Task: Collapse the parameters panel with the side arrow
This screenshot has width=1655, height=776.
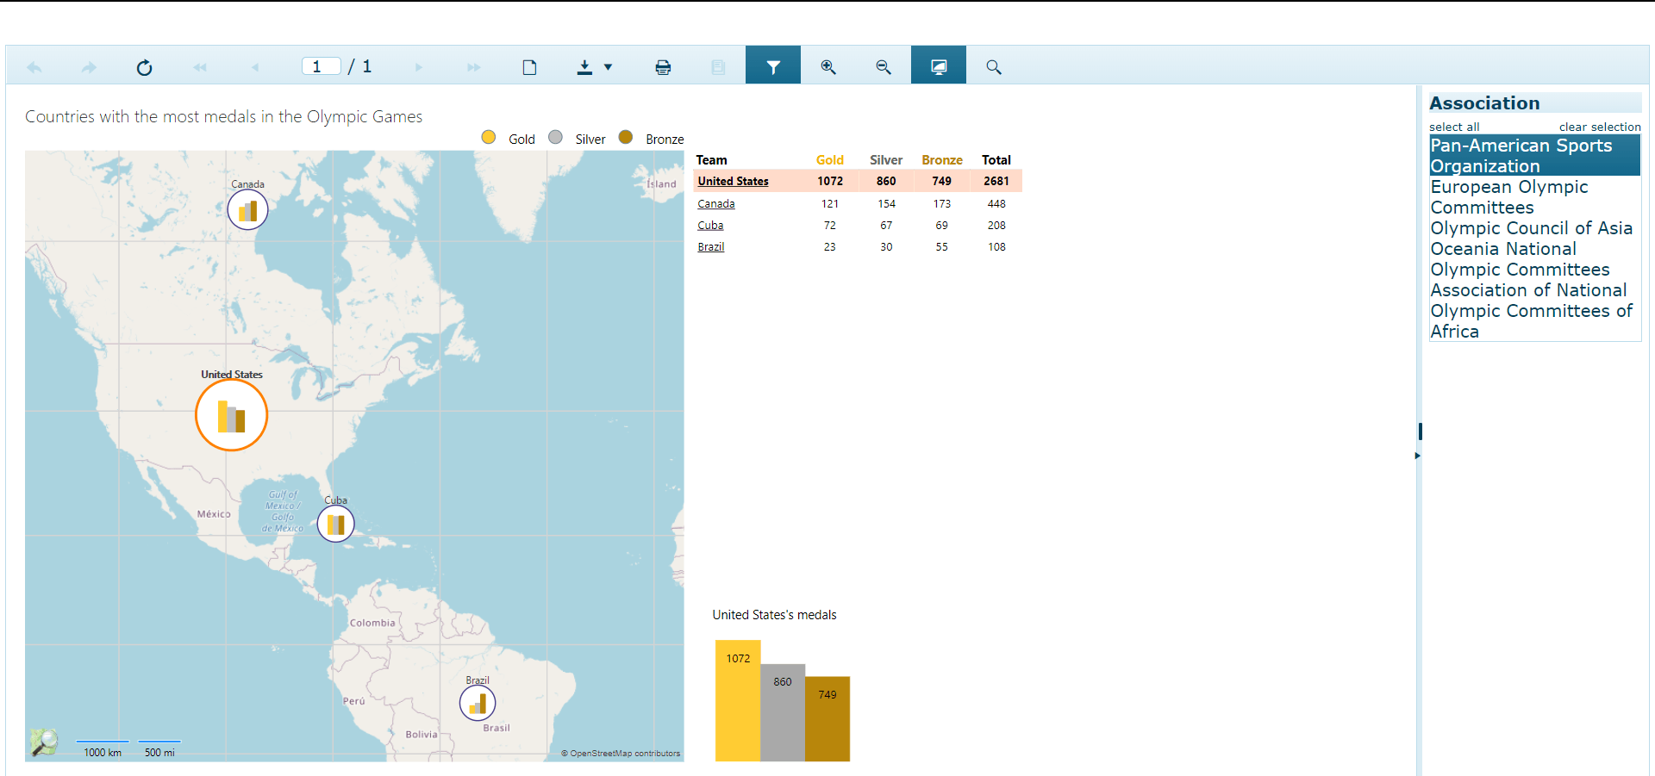Action: click(1417, 456)
